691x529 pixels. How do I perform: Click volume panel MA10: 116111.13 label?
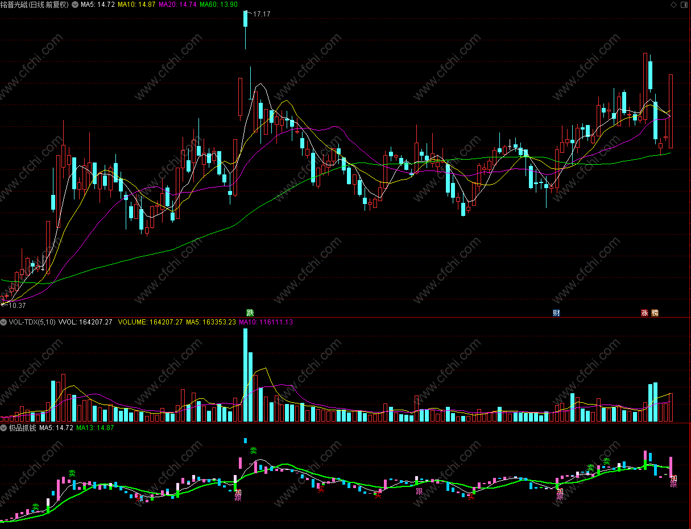[266, 322]
